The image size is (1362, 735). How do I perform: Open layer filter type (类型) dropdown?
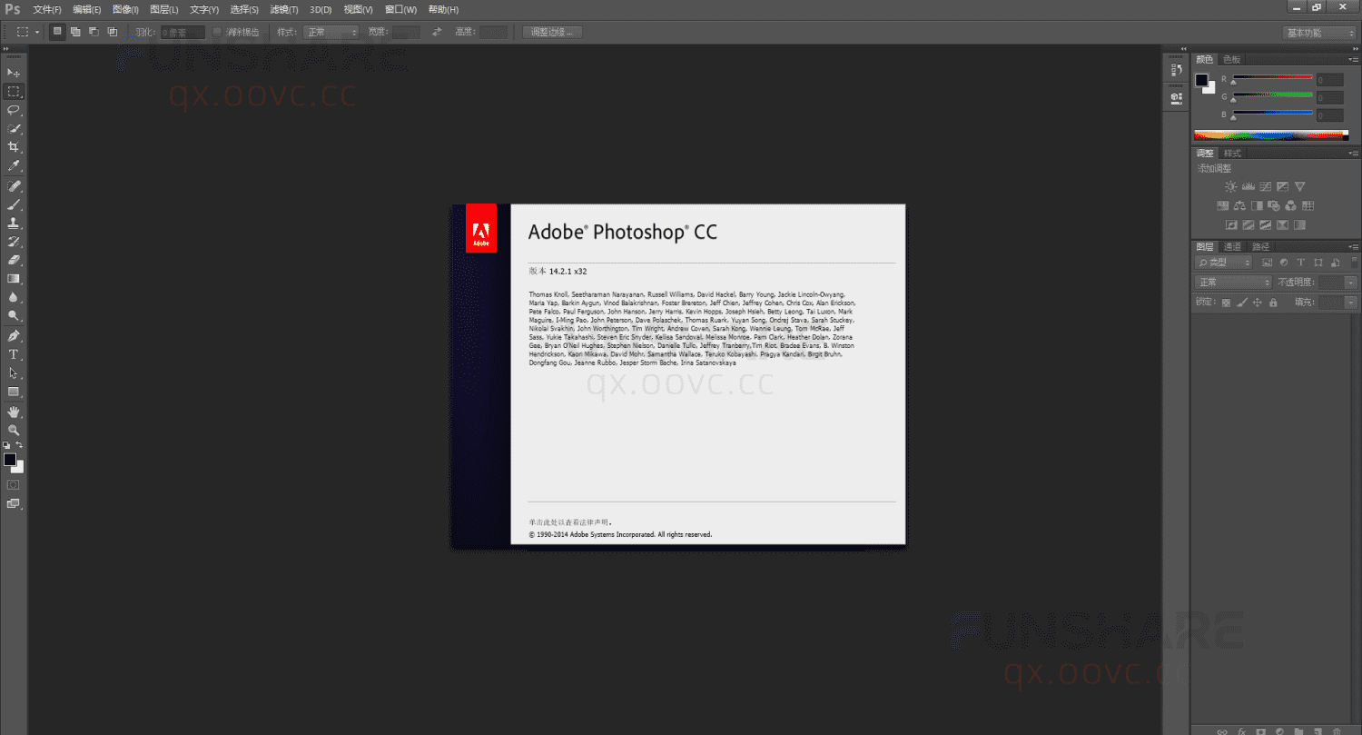coord(1224,263)
